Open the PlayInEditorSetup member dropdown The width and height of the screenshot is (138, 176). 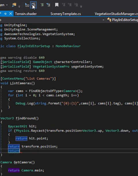[122, 20]
